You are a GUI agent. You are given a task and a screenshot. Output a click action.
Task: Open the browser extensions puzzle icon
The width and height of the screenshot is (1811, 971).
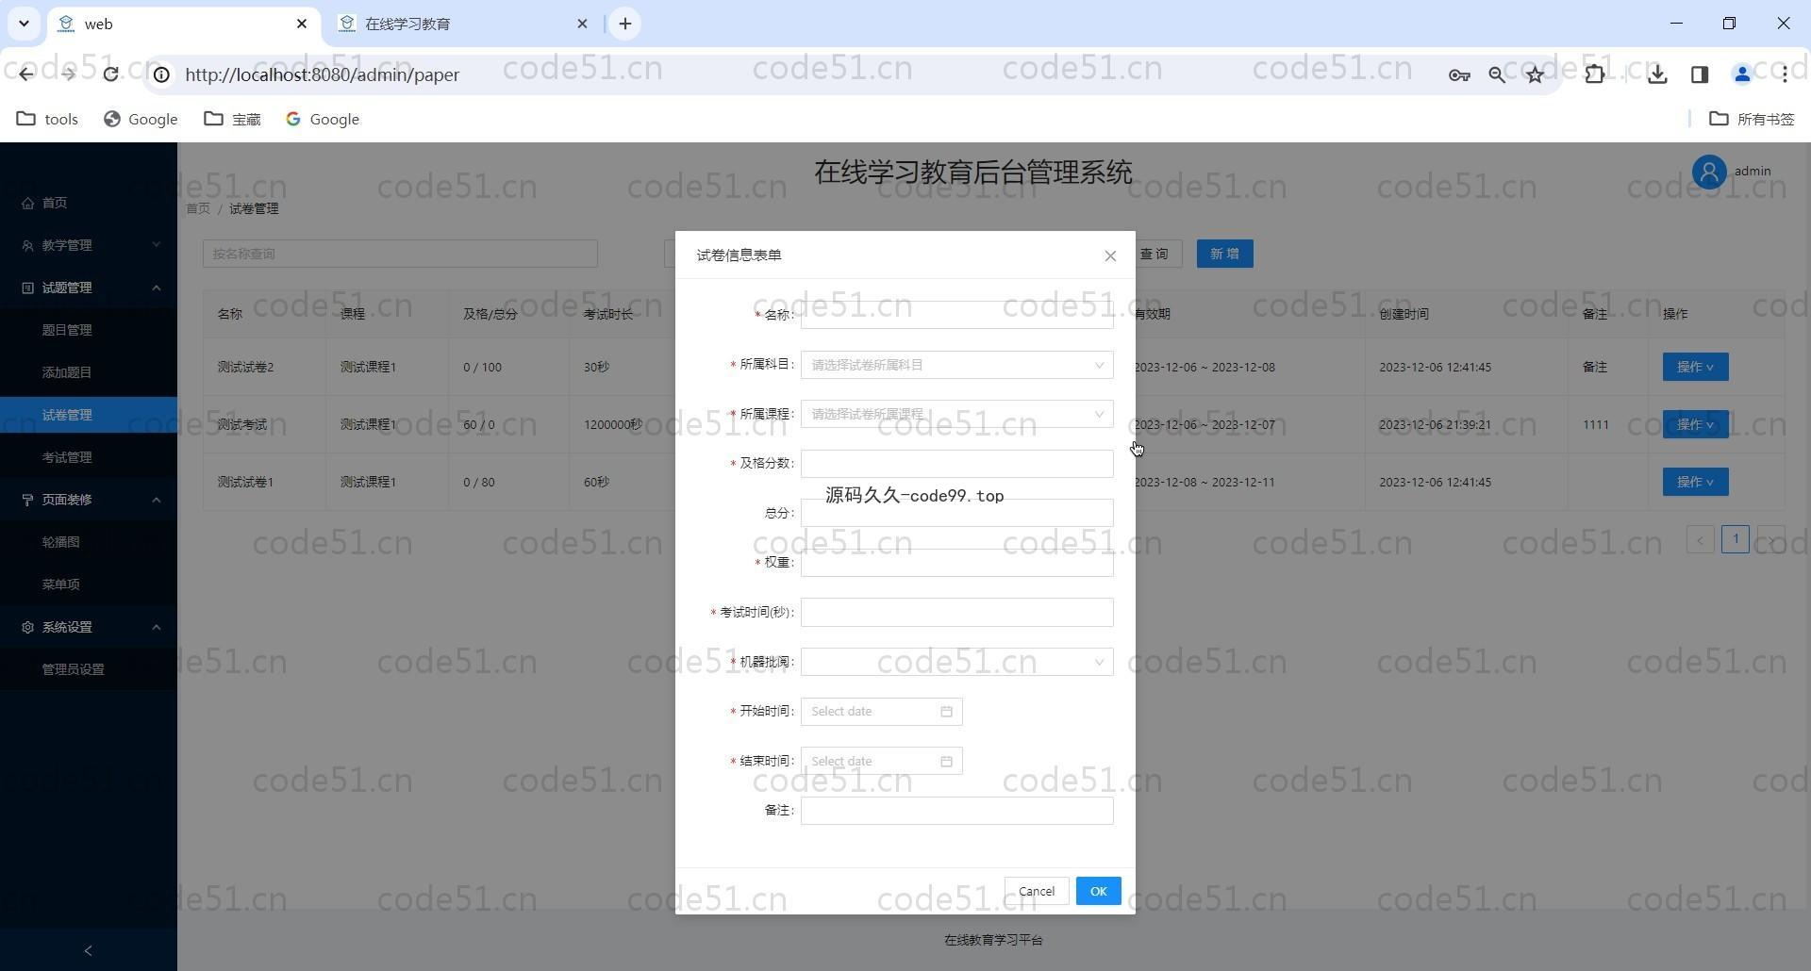click(1595, 74)
